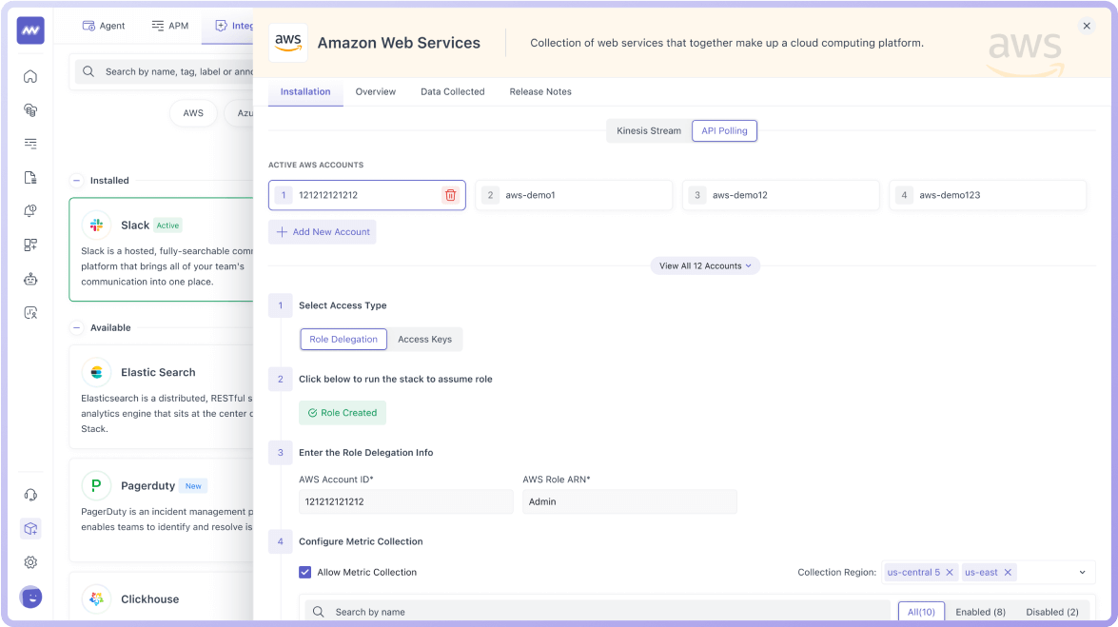Open the integrations cube icon in the sidebar
The height and width of the screenshot is (627, 1118).
[x=30, y=529]
